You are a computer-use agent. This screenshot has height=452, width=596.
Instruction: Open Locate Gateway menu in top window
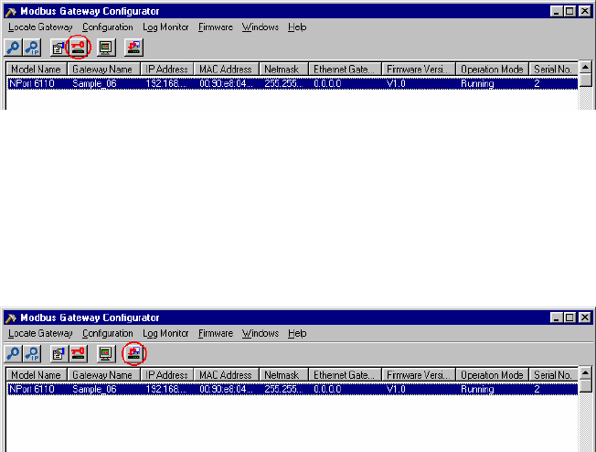click(40, 27)
